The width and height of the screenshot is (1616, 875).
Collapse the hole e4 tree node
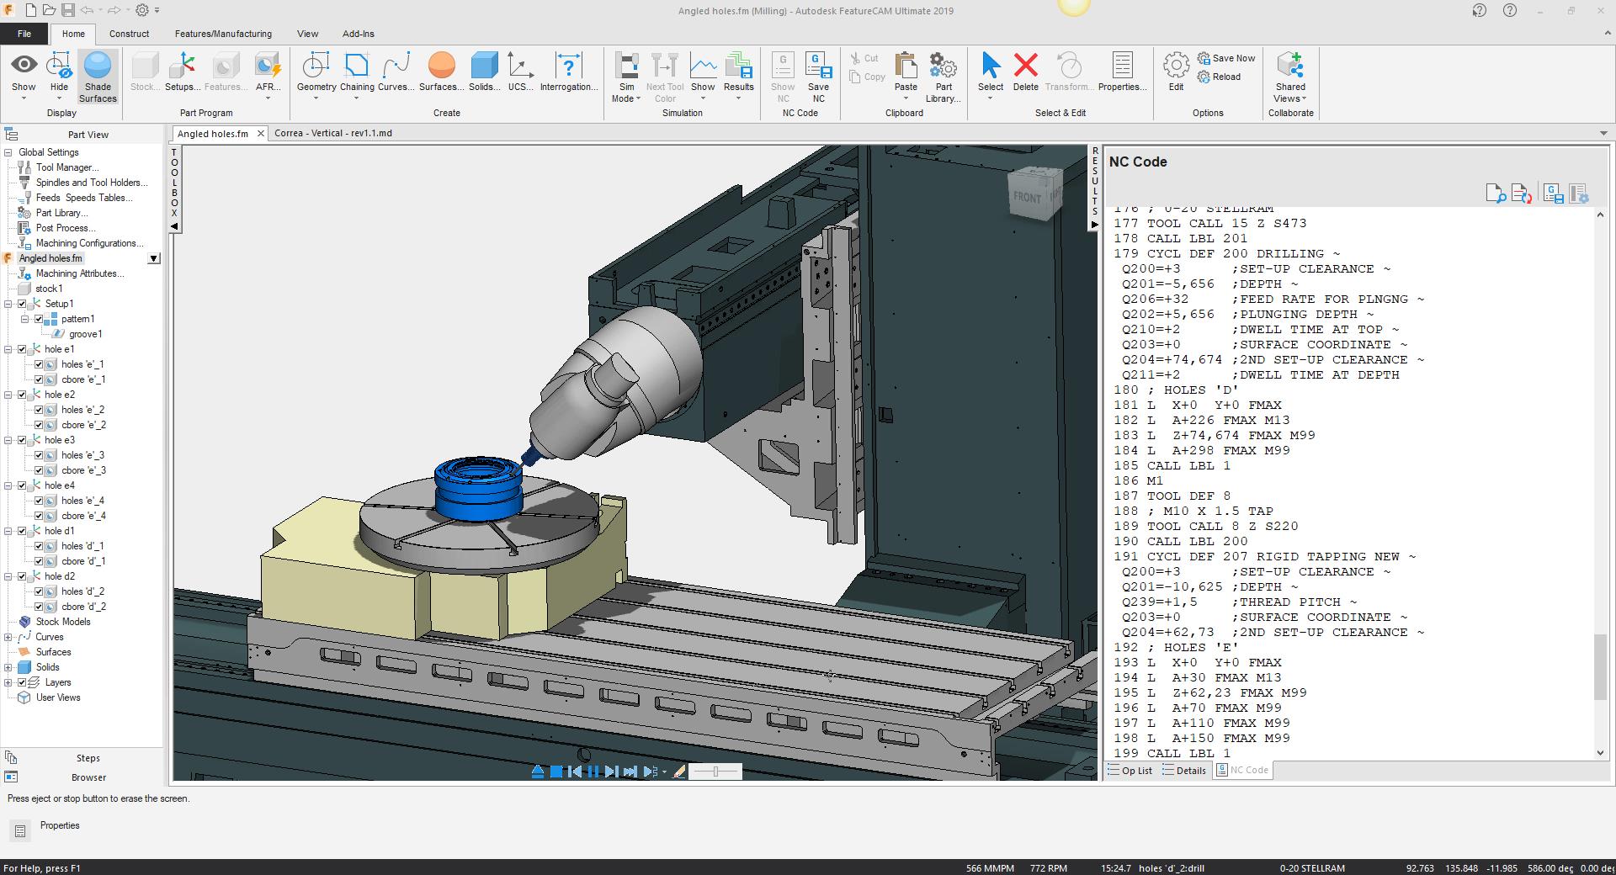8,485
